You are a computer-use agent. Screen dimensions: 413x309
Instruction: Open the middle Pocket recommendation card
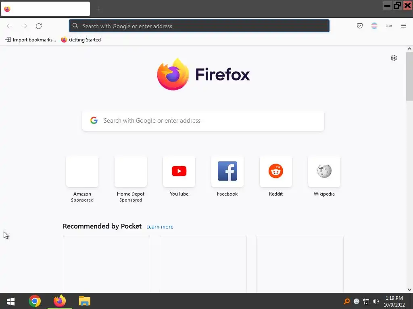[203, 264]
